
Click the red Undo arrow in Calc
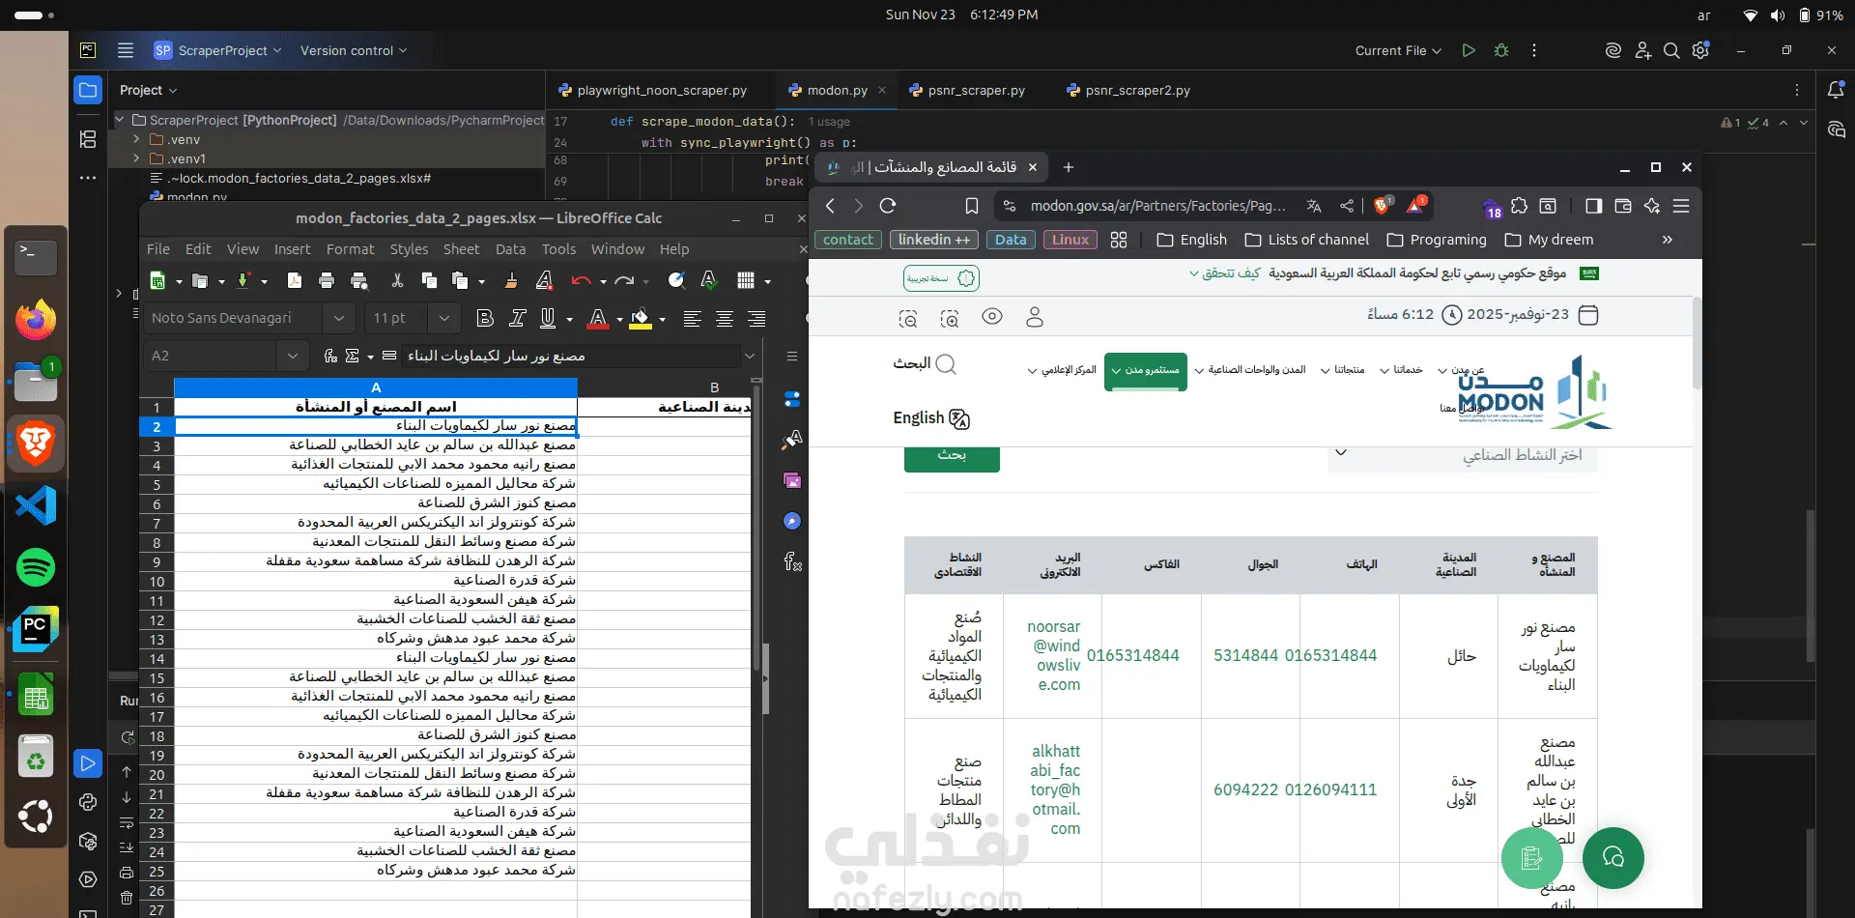click(x=581, y=280)
